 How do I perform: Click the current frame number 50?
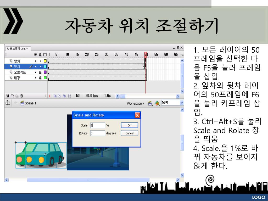pyautogui.click(x=78, y=96)
